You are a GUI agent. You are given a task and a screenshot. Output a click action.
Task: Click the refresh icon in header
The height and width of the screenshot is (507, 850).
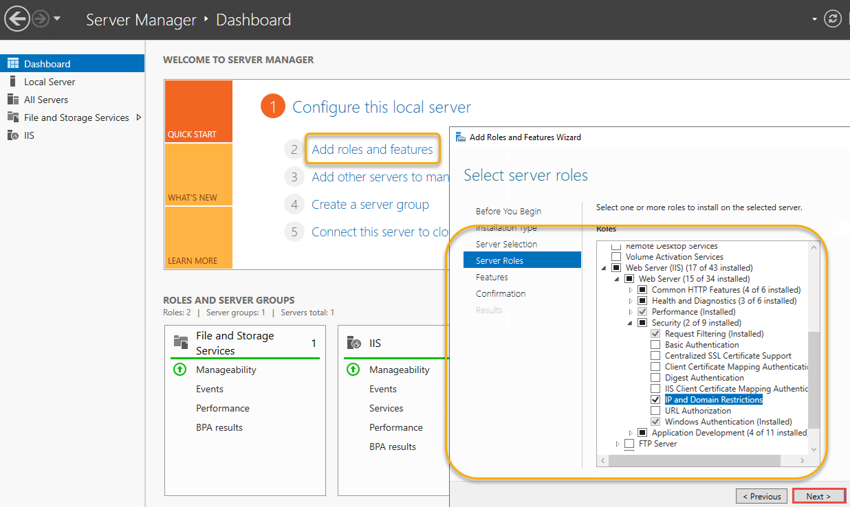tap(833, 19)
